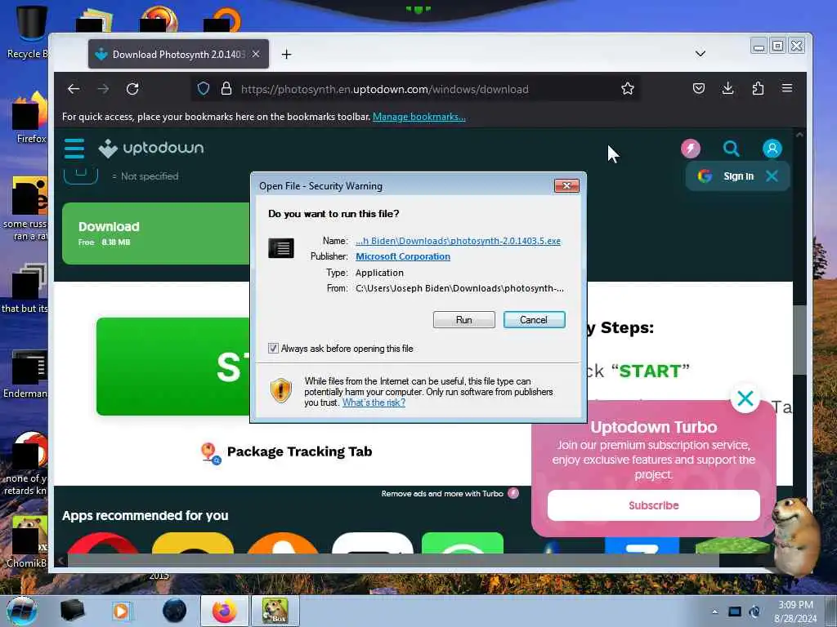The height and width of the screenshot is (627, 837).
Task: Open the Uptodown user account icon
Action: point(772,149)
